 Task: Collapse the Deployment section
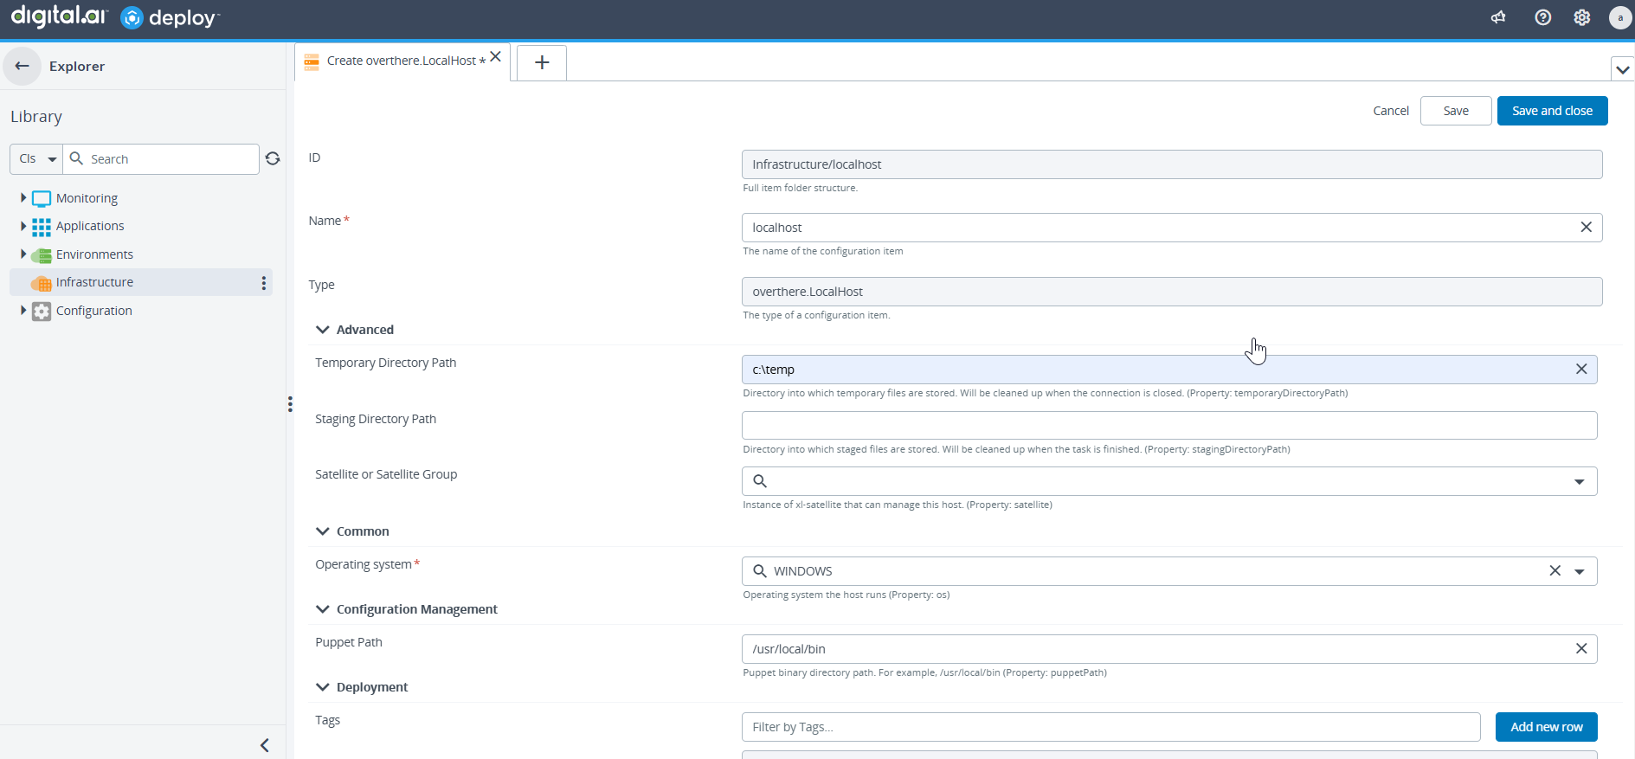point(323,687)
